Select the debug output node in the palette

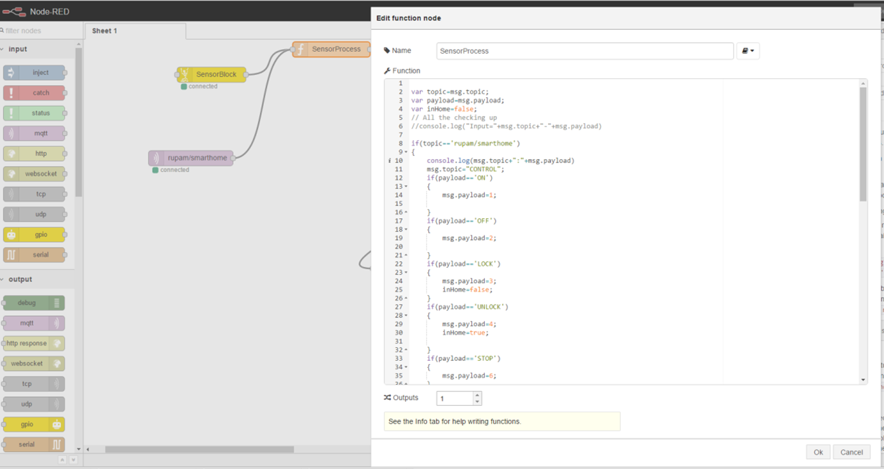[34, 303]
